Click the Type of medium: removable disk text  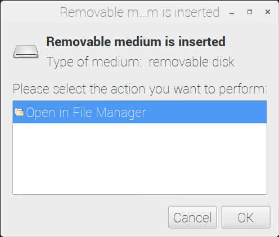141,62
